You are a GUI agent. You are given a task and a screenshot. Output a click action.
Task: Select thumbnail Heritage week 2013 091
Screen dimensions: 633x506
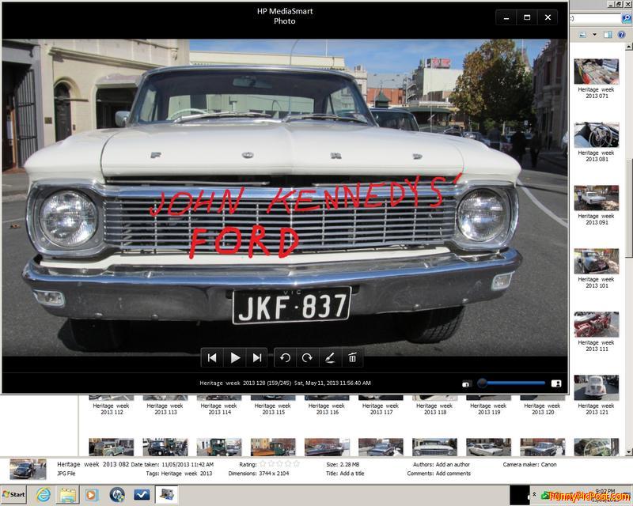click(x=597, y=198)
